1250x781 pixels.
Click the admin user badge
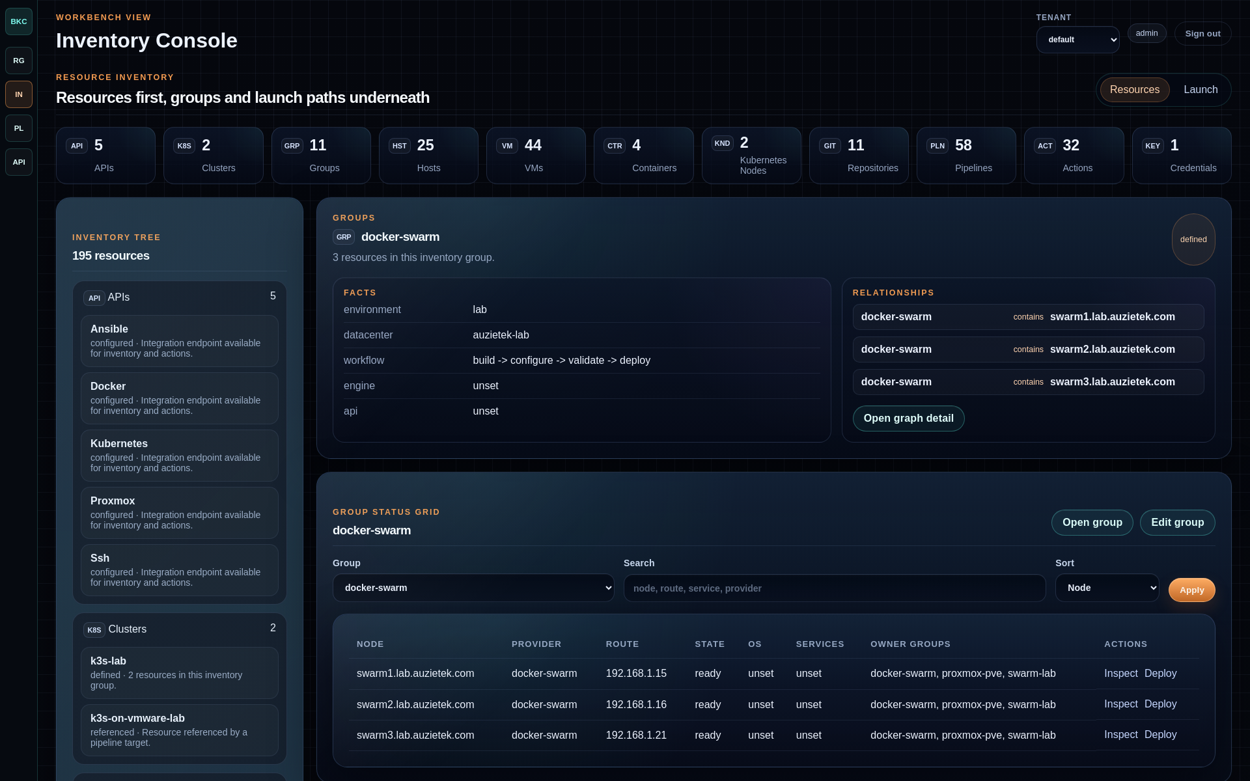[x=1146, y=33]
